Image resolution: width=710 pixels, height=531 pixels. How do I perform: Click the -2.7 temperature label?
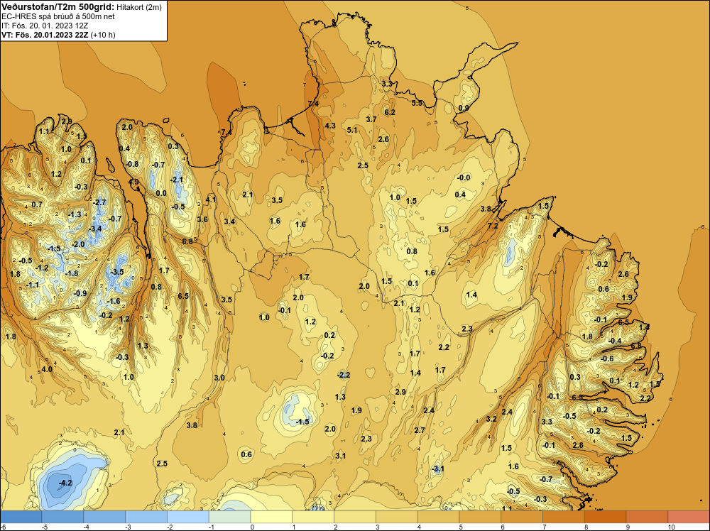[x=99, y=202]
